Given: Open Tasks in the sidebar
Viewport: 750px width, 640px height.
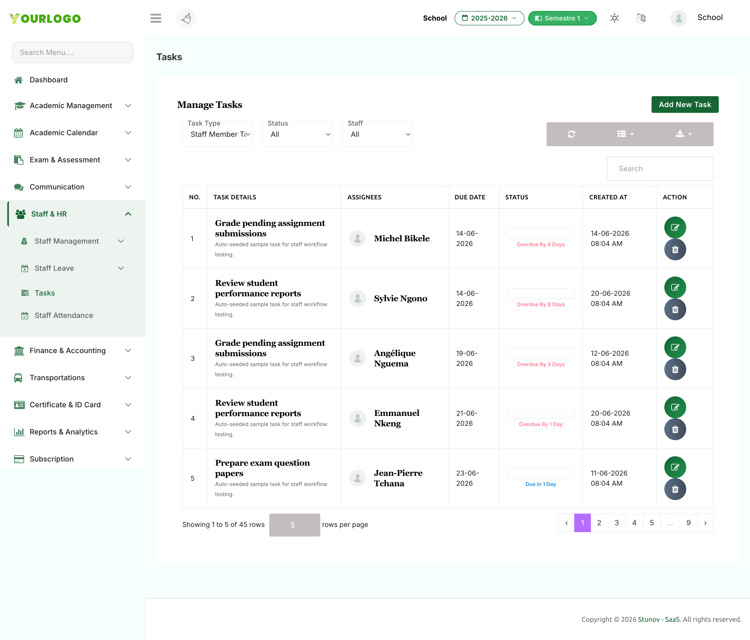Looking at the screenshot, I should (x=45, y=293).
